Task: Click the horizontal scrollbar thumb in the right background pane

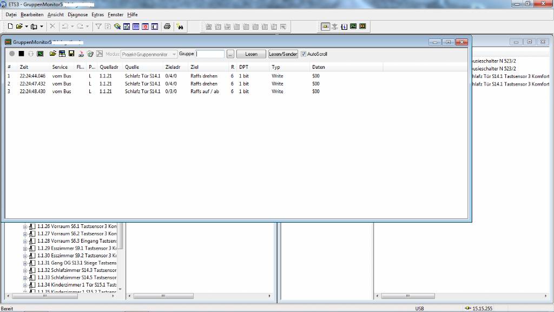Action: coord(408,296)
